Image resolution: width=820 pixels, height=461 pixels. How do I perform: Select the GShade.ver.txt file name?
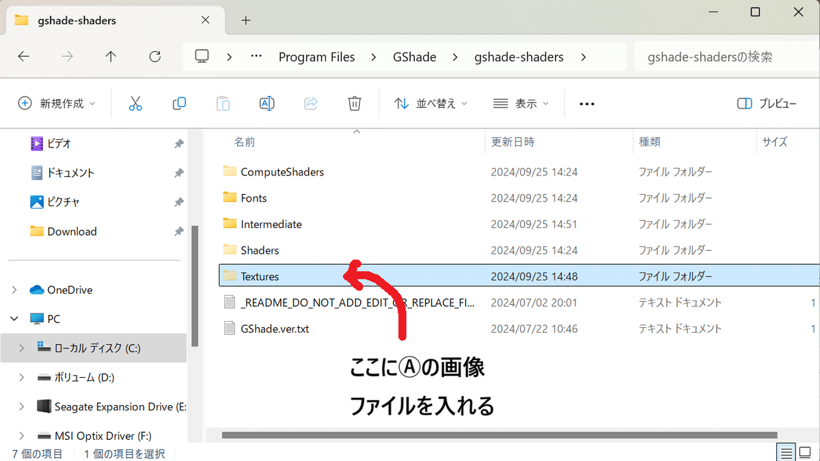click(x=275, y=329)
